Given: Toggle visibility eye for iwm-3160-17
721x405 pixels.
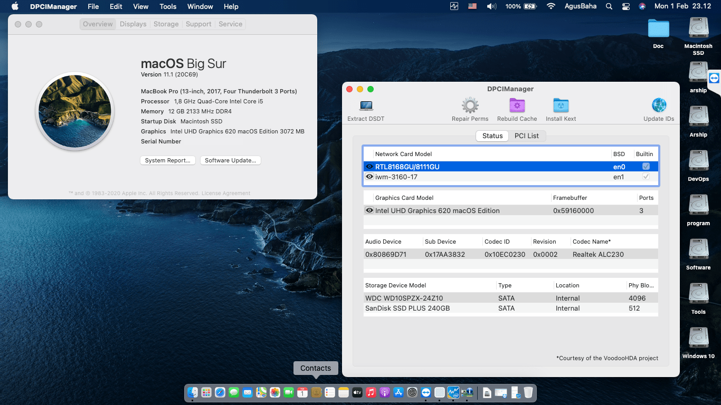Looking at the screenshot, I should coord(369,177).
